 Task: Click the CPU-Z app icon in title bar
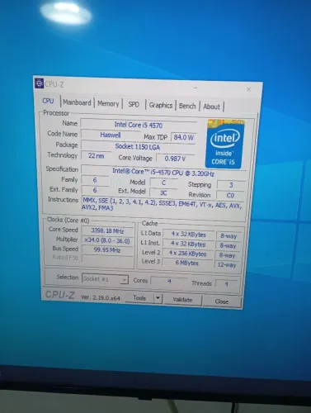click(x=39, y=83)
